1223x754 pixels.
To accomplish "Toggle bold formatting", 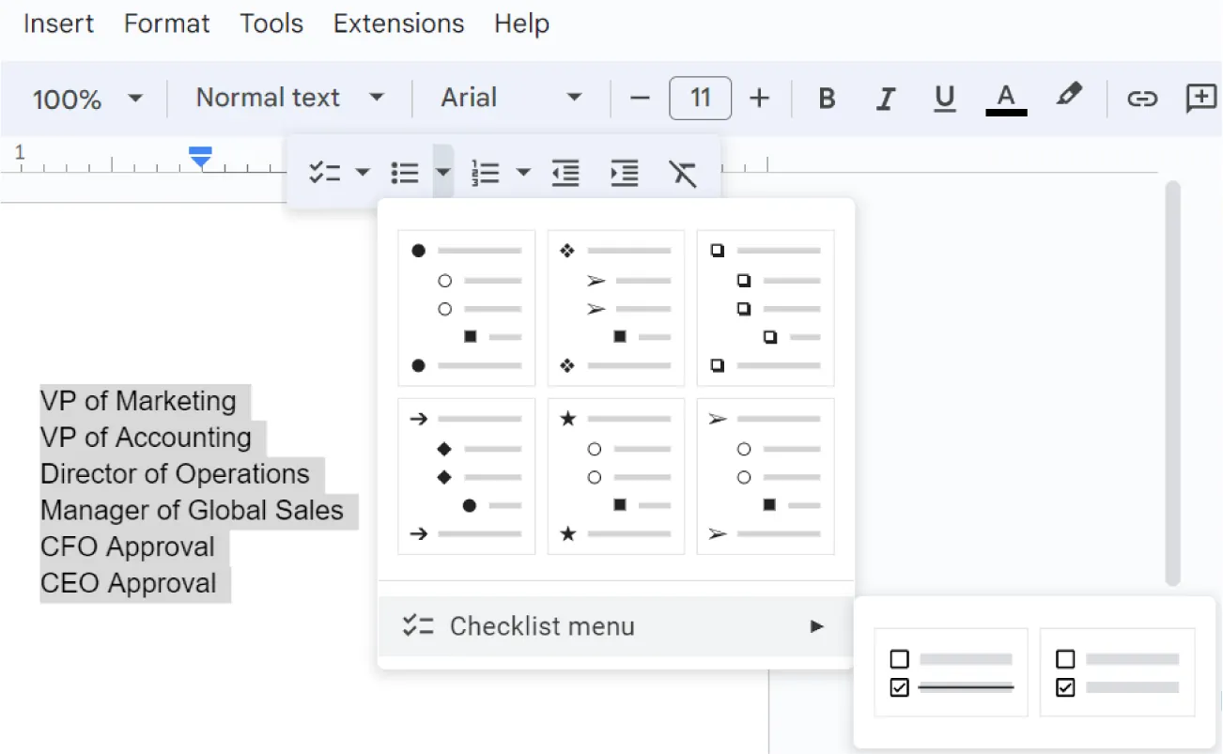I will (826, 98).
